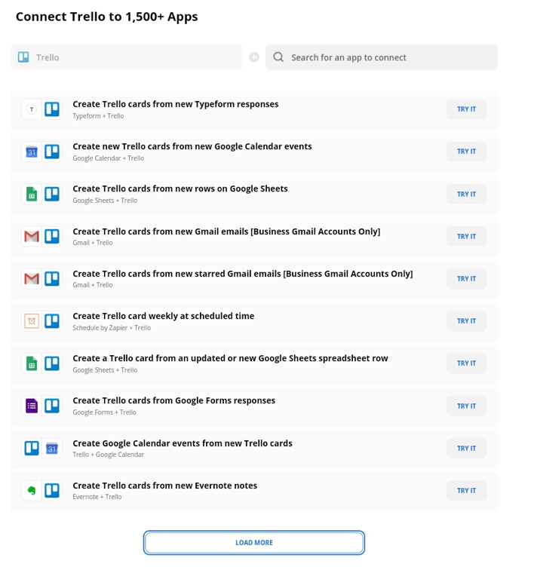This screenshot has height=567, width=534.
Task: Click the 'Schedule by Zapier + Trello' subtitle
Action: [112, 328]
